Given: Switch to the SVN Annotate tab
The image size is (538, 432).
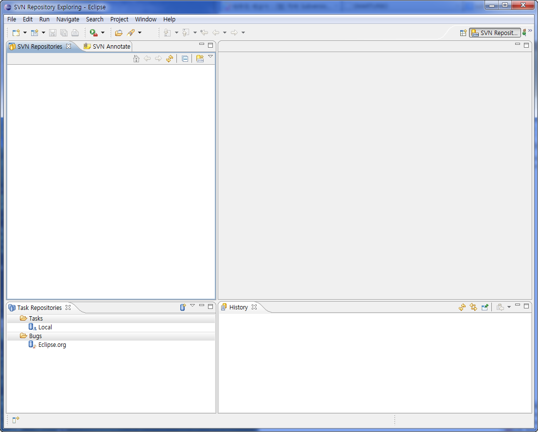Looking at the screenshot, I should [x=107, y=47].
